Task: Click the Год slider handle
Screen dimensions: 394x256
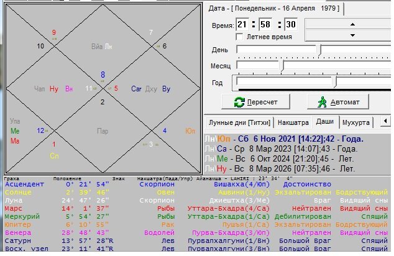Action: coord(336,82)
